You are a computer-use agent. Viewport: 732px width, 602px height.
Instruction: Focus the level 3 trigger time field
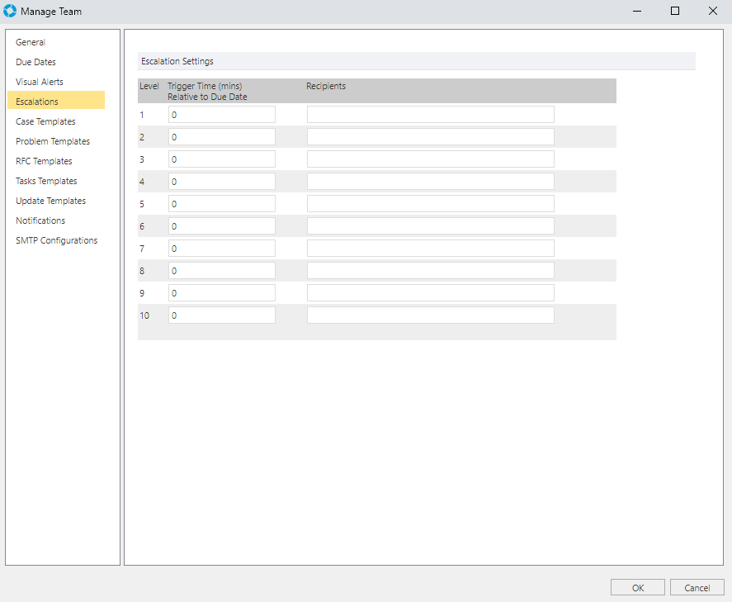(222, 159)
